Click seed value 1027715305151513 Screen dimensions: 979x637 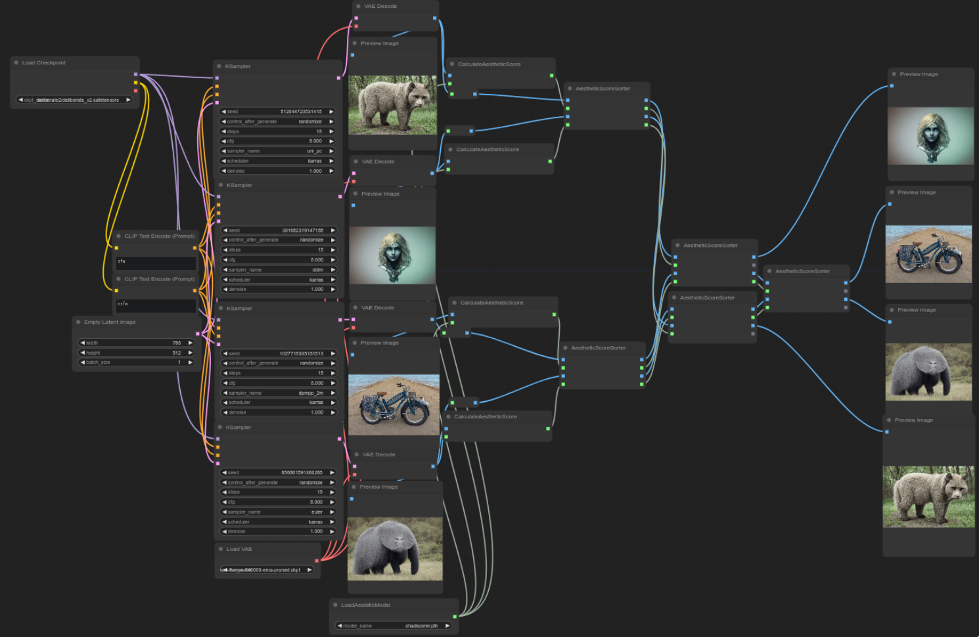302,353
